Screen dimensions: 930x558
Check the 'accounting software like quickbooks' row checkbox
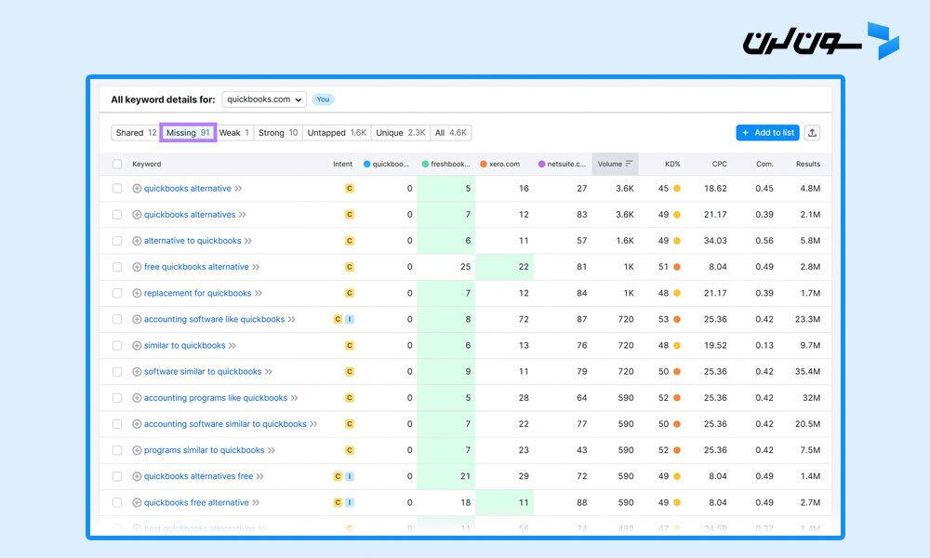tap(117, 319)
